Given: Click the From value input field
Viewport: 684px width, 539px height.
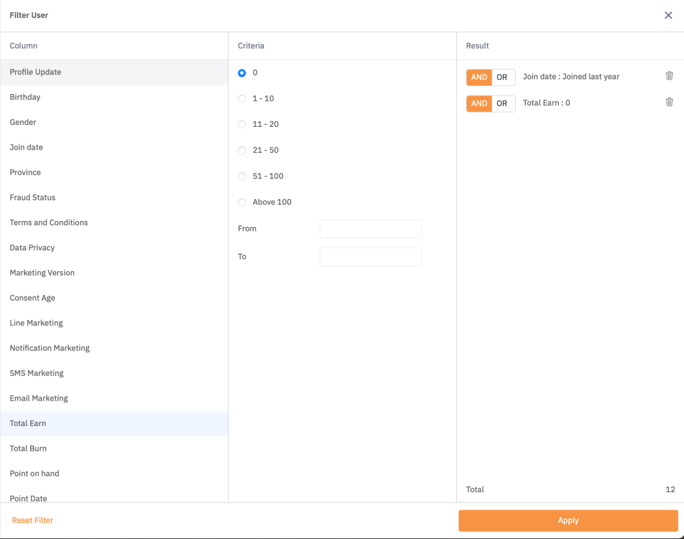Looking at the screenshot, I should point(371,229).
